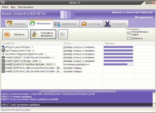Click the Устройство column header
Image resolution: width=156 pixels, height=113 pixels.
pyautogui.click(x=32, y=43)
